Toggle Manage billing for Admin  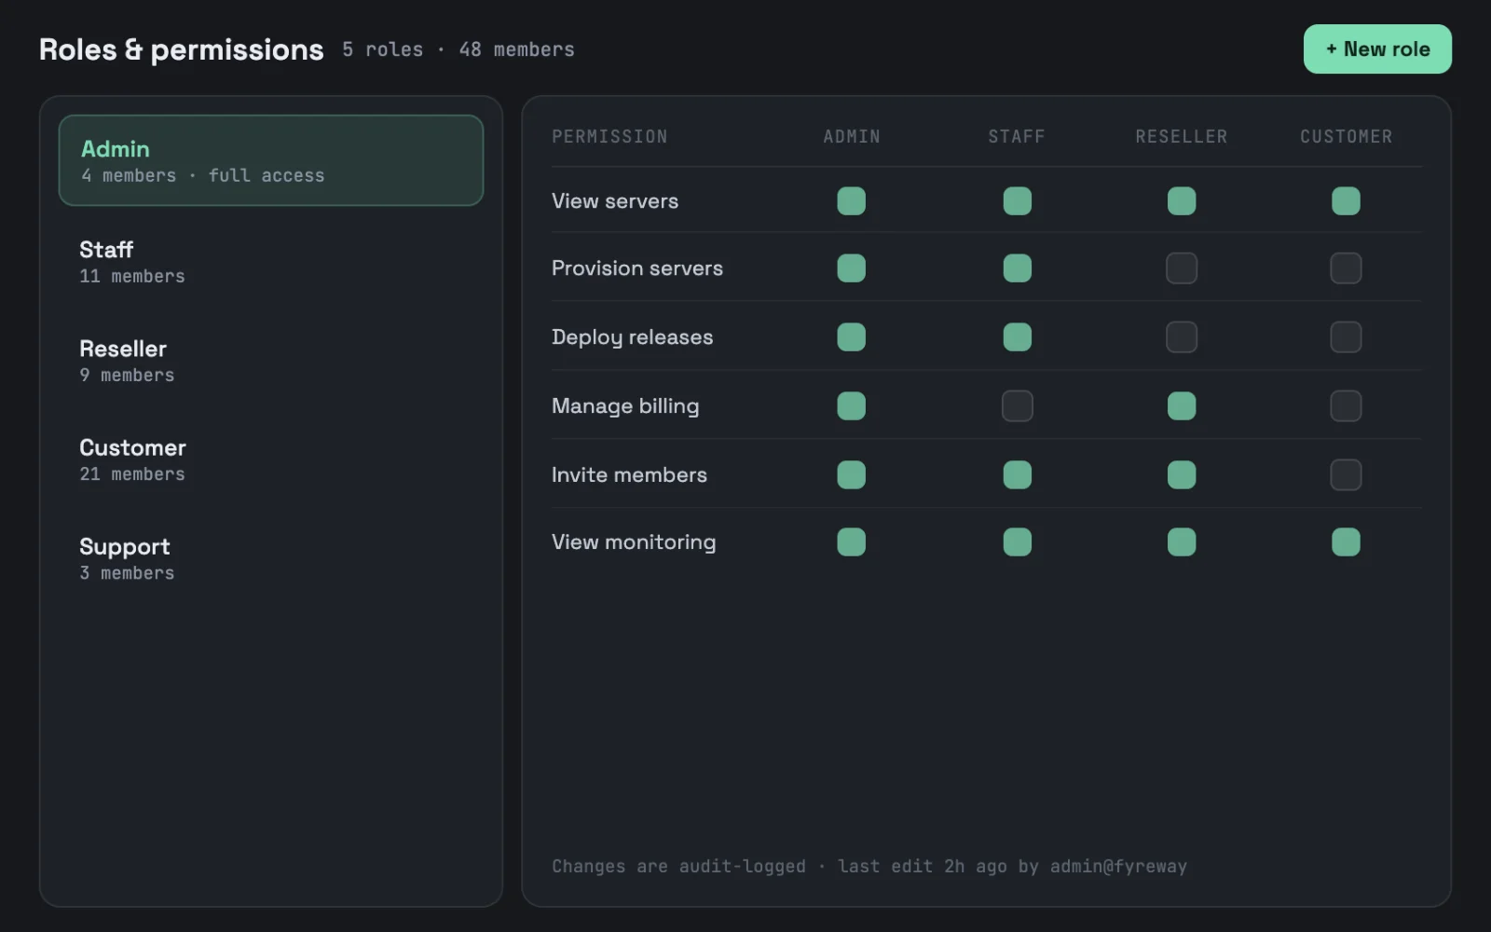coord(851,406)
